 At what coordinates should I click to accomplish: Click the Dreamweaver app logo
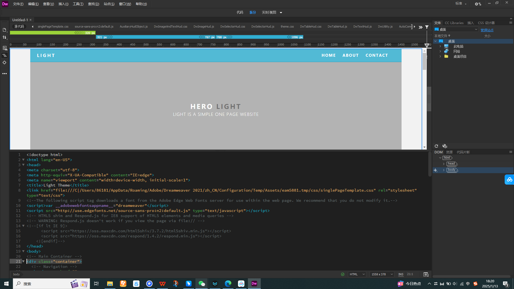pyautogui.click(x=5, y=4)
